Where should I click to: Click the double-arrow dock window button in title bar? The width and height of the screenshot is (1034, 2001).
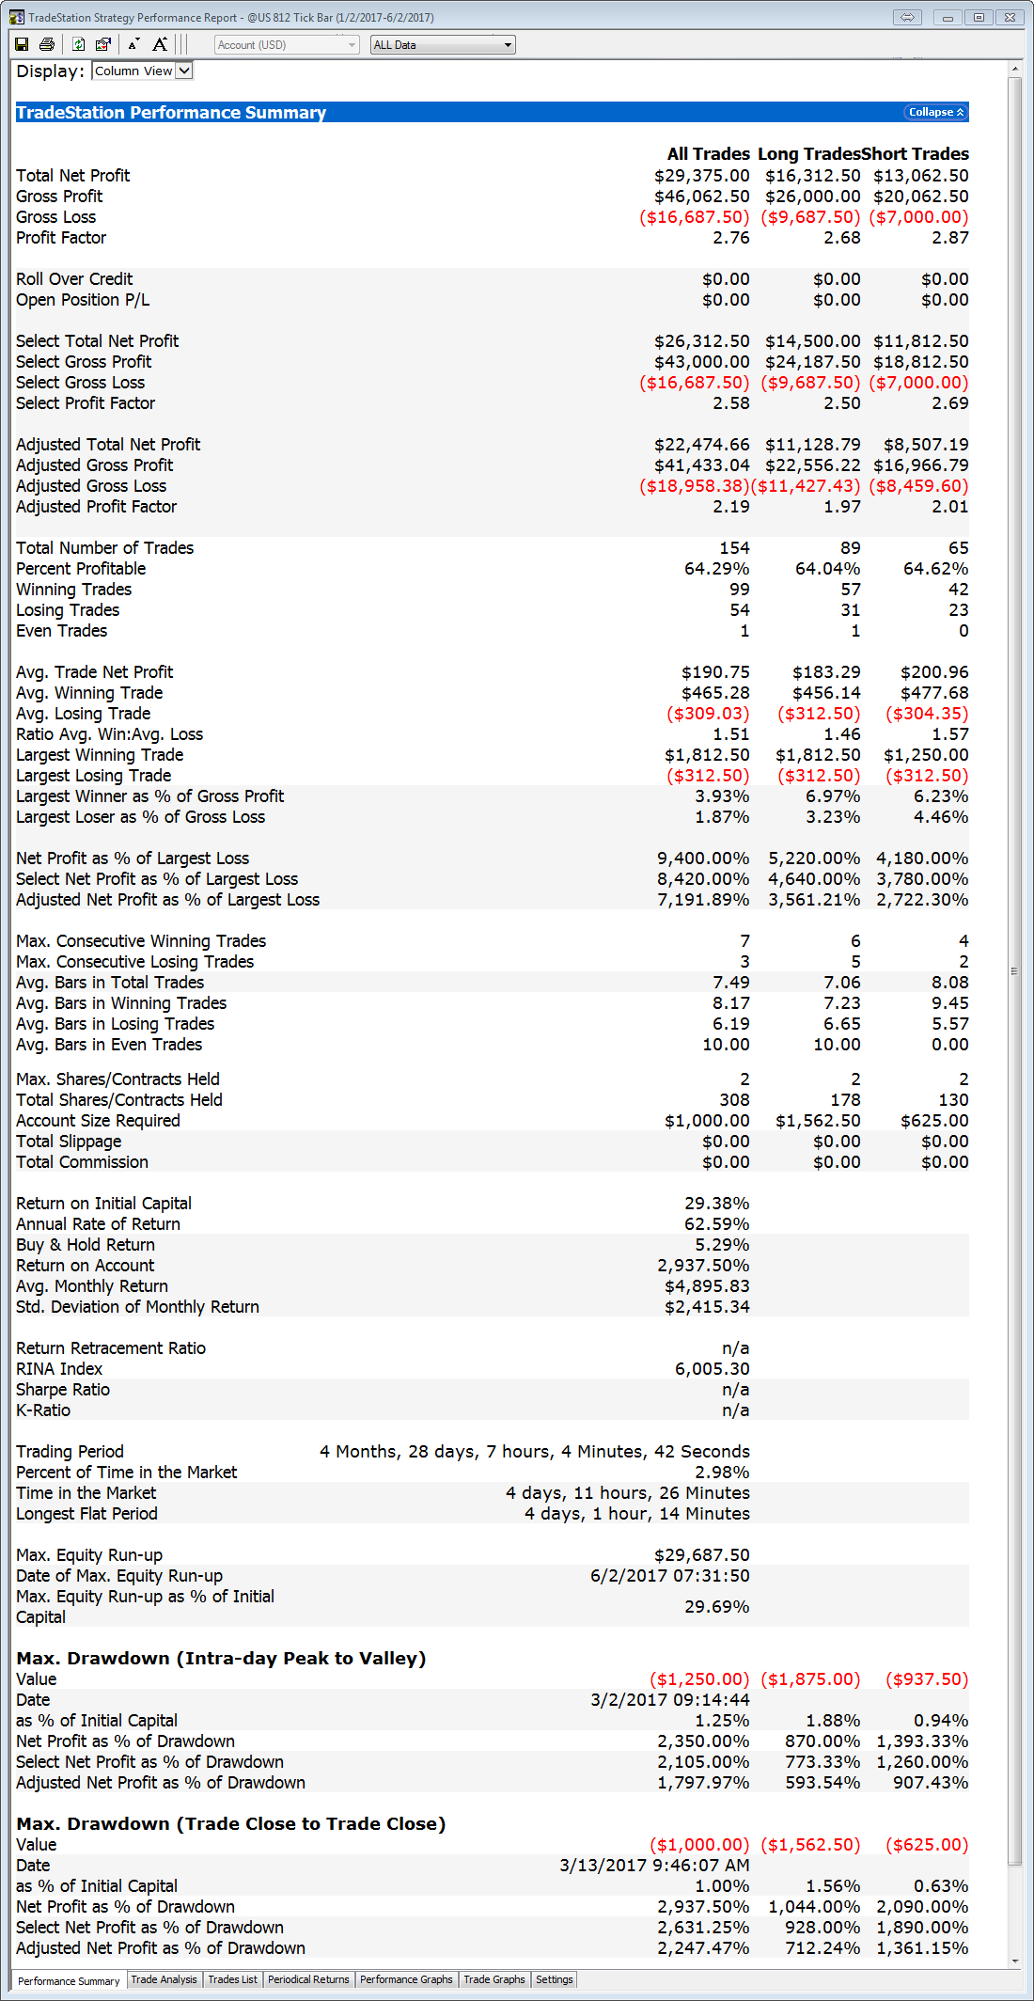coord(907,17)
